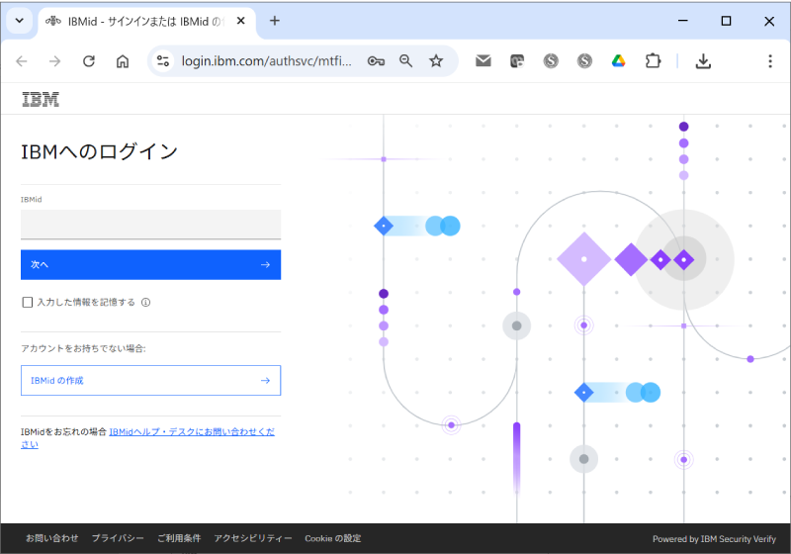Open Cookie の設定 footer link
Image resolution: width=791 pixels, height=554 pixels.
333,538
